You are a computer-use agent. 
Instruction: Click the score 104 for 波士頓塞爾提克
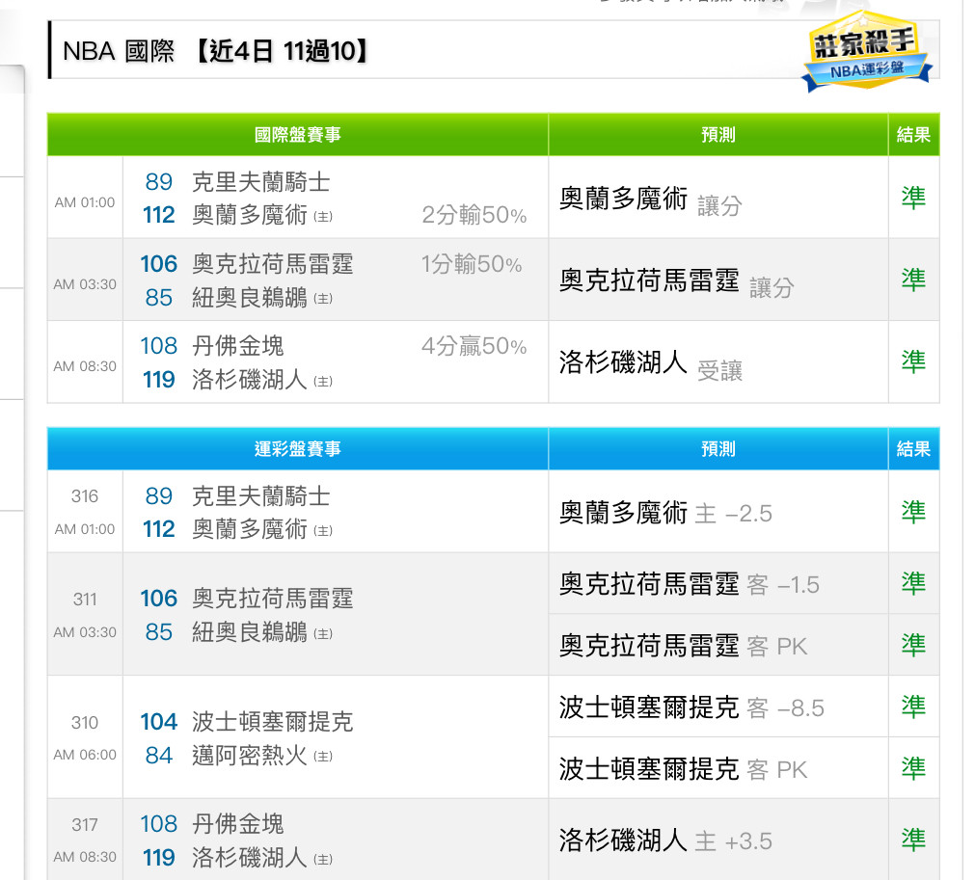[x=158, y=722]
